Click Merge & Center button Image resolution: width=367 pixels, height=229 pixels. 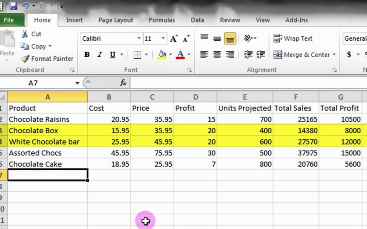point(301,55)
